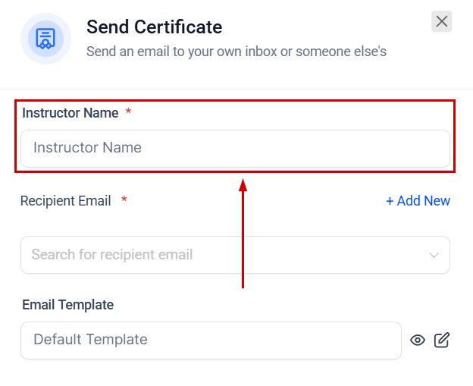Click the red arrow's pointed arrowhead
The image size is (473, 386).
(x=243, y=184)
